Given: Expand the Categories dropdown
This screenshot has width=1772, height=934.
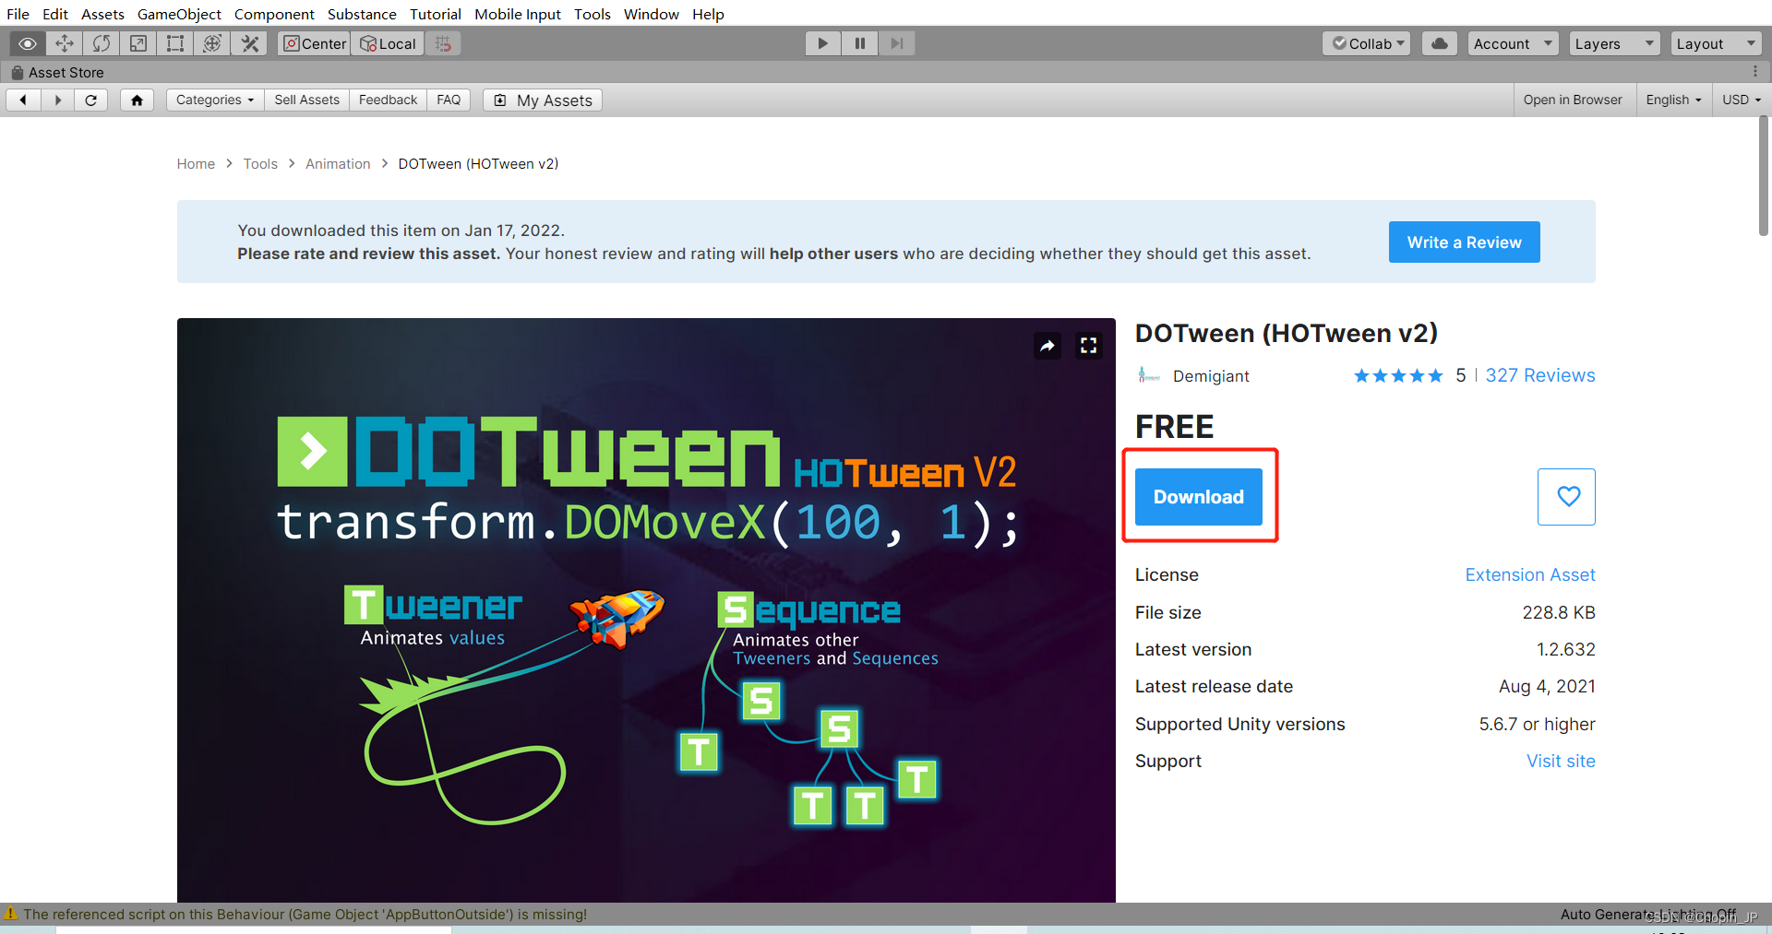Looking at the screenshot, I should point(215,100).
